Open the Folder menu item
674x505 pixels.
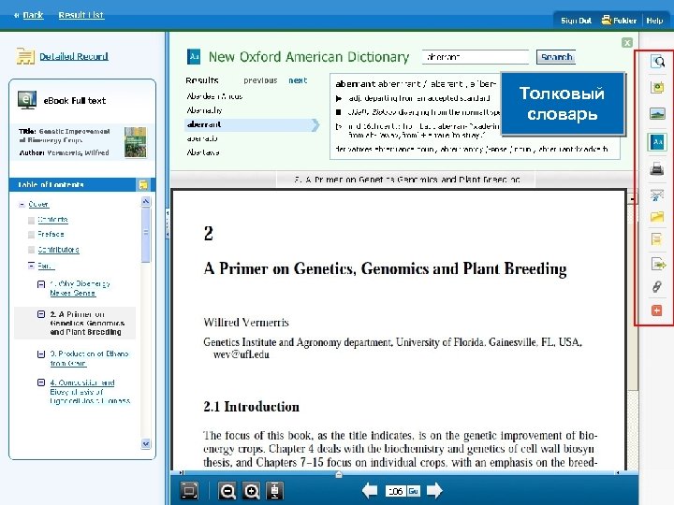(619, 21)
